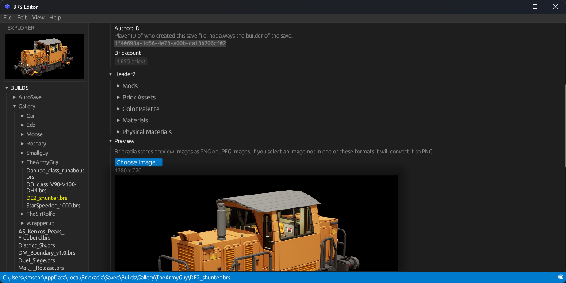Click the Choose Image button
Screen dimensions: 566x283
coord(138,162)
